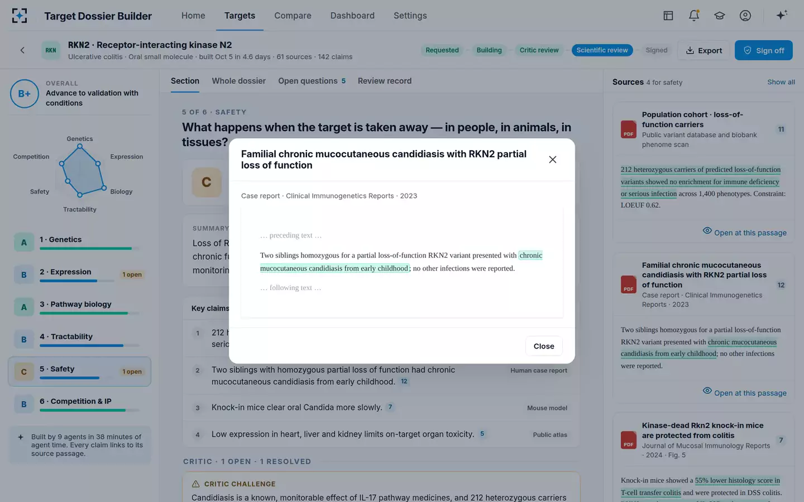Select the 1 · Genetics section

79,242
